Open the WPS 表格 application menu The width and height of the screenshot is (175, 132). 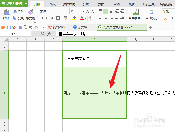[x=14, y=4]
